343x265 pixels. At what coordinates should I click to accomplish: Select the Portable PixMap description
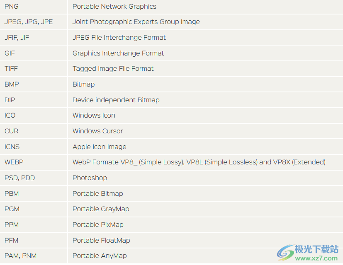coord(98,224)
